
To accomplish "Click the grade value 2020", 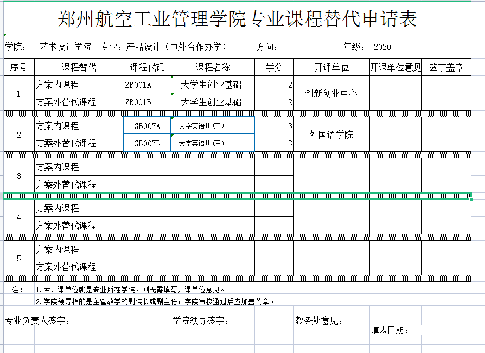I will coord(382,47).
